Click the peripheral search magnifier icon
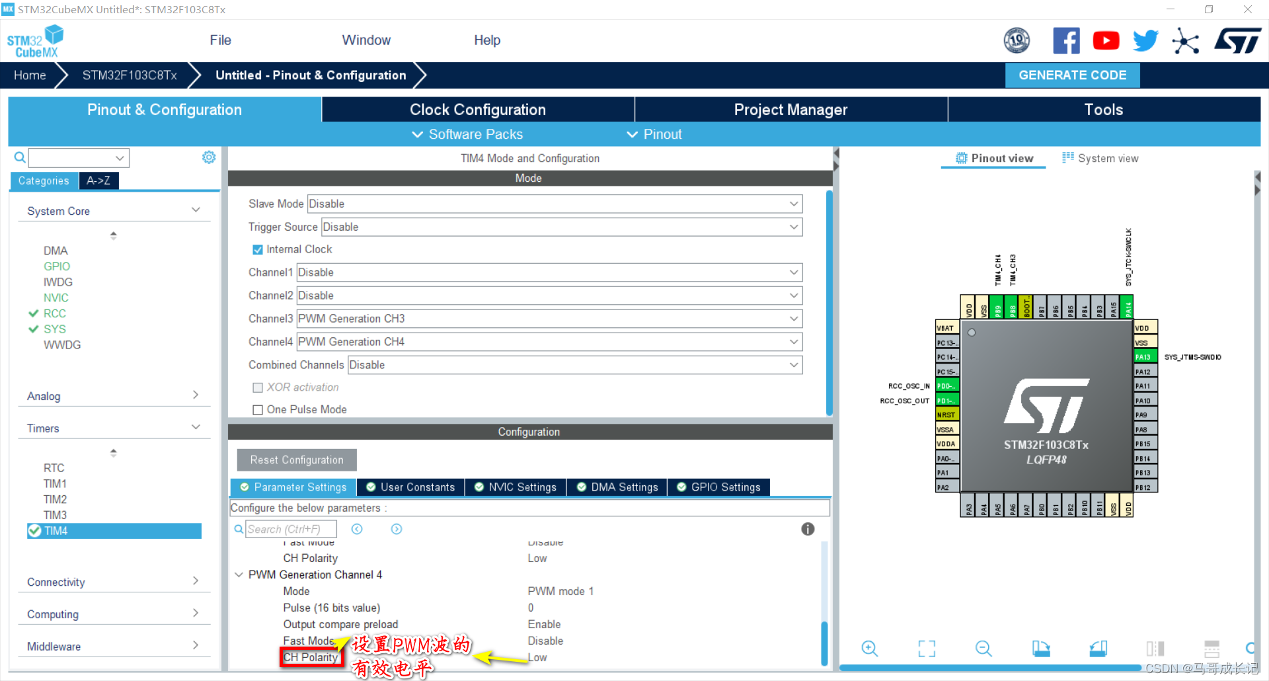Screen dimensions: 1269x681 point(20,157)
